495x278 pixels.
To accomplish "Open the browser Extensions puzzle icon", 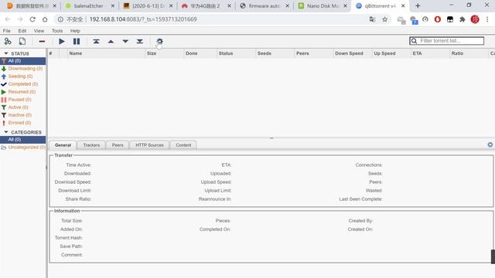I will [463, 19].
